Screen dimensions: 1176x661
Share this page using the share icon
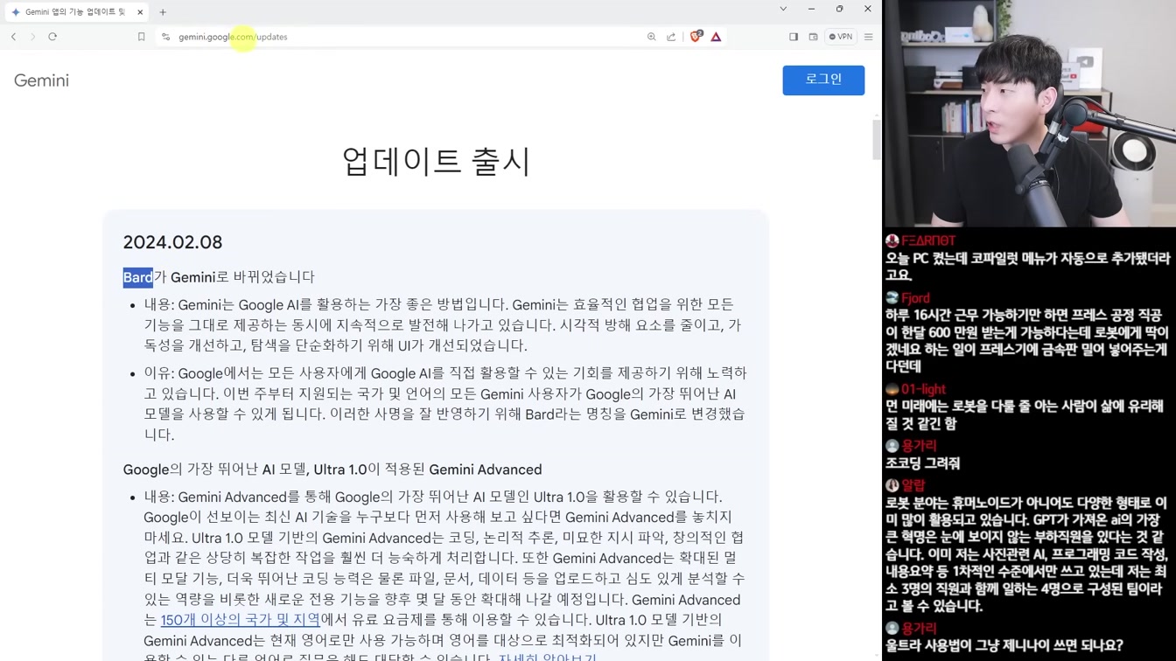point(671,37)
